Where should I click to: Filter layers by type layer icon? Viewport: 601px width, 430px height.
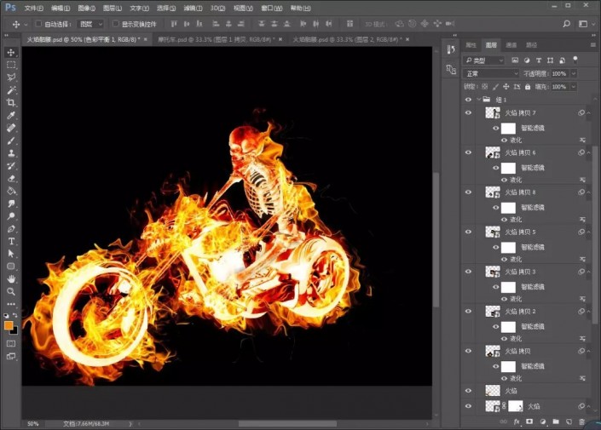[x=539, y=60]
